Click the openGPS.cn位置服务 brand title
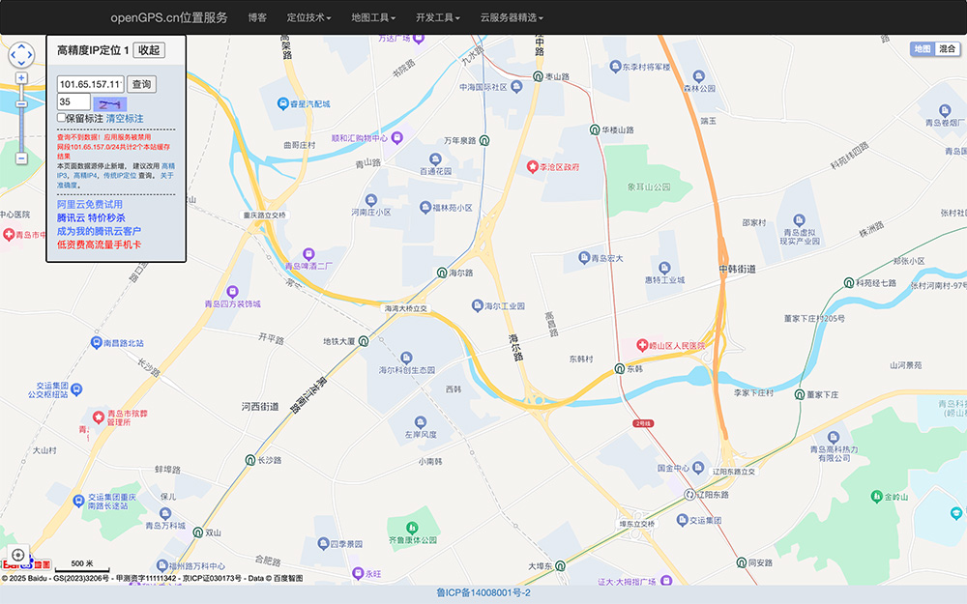 169,17
